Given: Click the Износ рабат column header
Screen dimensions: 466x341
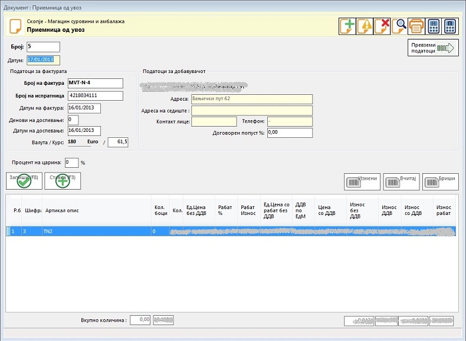Looking at the screenshot, I should point(444,210).
